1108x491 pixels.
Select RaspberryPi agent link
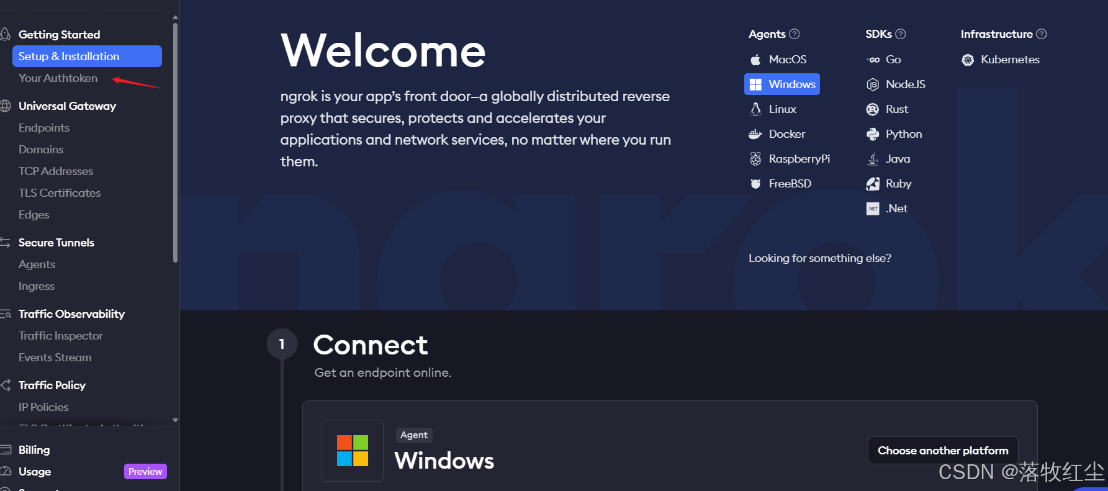[799, 159]
